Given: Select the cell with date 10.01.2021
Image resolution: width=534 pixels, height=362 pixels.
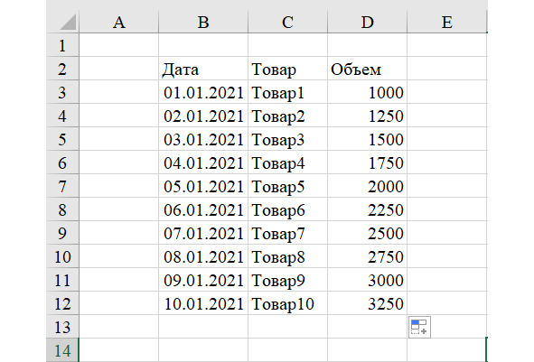Looking at the screenshot, I should pos(203,303).
